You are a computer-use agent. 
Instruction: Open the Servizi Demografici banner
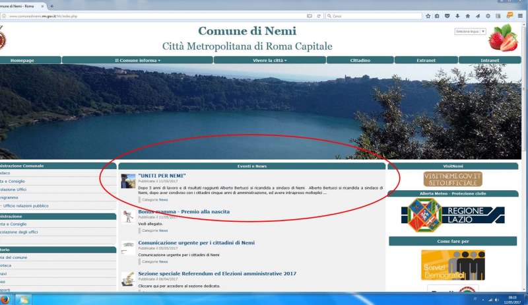coord(453,265)
